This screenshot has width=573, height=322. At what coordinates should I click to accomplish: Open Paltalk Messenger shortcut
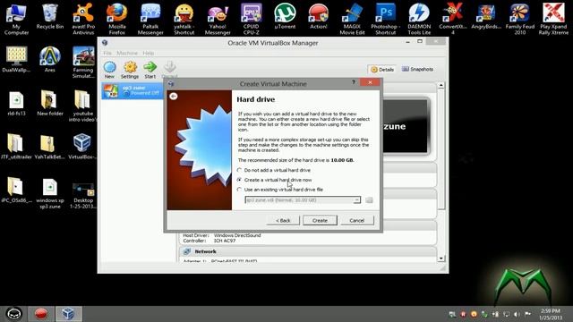(150, 18)
